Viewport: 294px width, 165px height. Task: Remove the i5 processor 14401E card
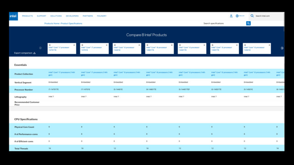[139, 45]
